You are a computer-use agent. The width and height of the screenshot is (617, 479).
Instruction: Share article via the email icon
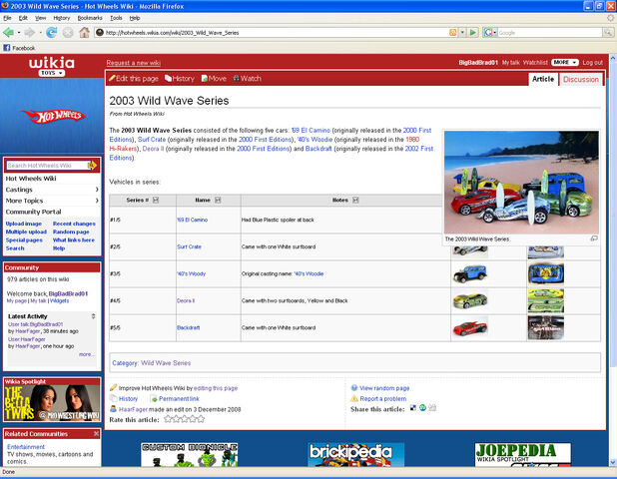tap(432, 408)
